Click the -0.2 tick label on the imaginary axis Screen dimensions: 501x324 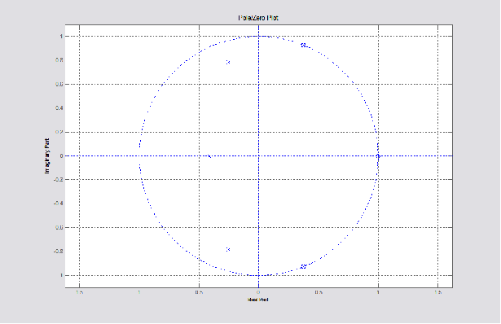coord(58,180)
